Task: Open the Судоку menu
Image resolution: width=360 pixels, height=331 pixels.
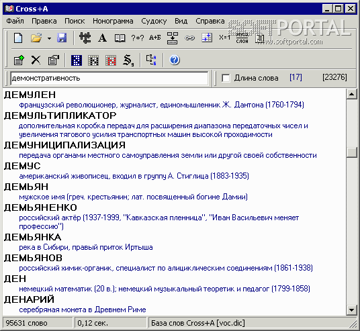Action: [154, 21]
